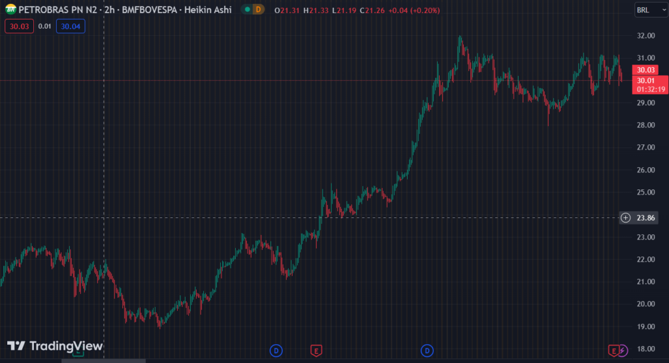
Task: Click the Petrobras BR logo icon
Action: pos(10,9)
